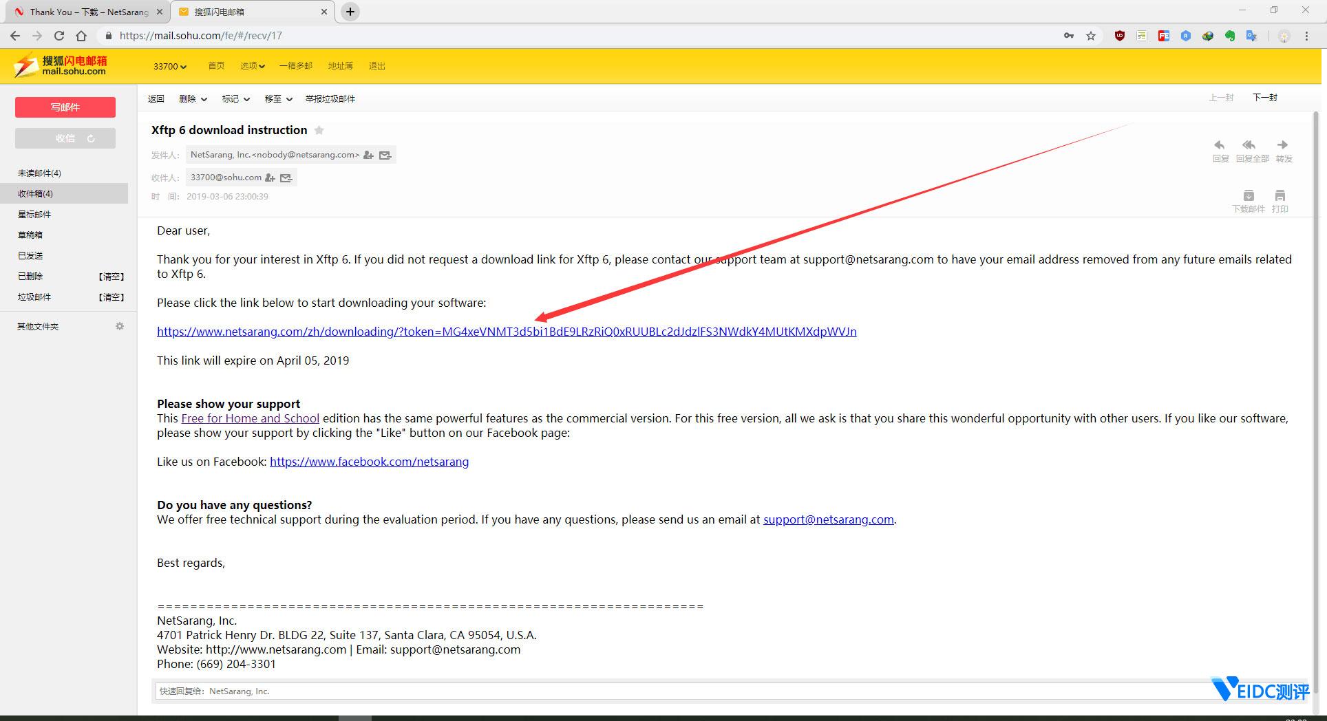This screenshot has height=721, width=1327.
Task: Switch to the Thank You NetSarang tab
Action: (88, 12)
